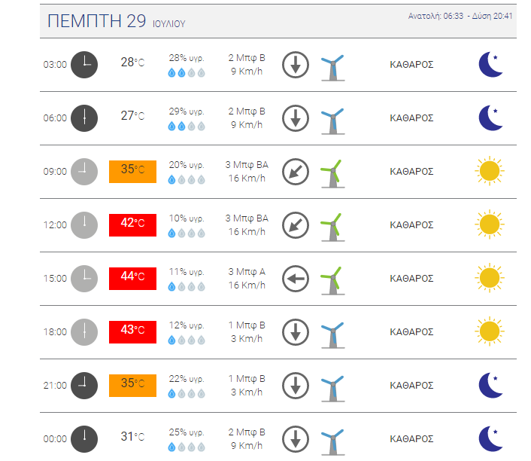
Task: Click ΚΑΘΑΡΟΣ label in the 12:00 row
Action: point(411,225)
